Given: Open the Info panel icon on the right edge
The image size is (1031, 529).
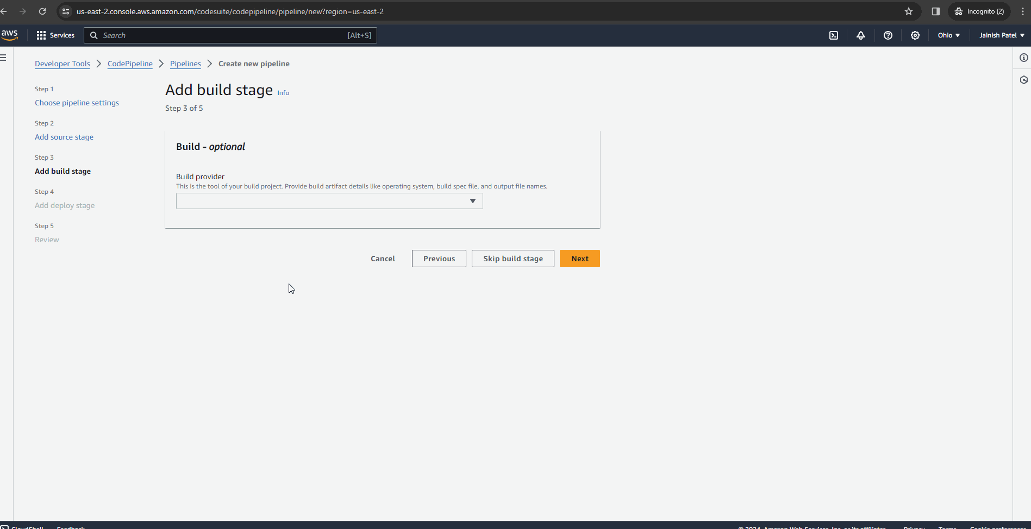Looking at the screenshot, I should (1024, 58).
